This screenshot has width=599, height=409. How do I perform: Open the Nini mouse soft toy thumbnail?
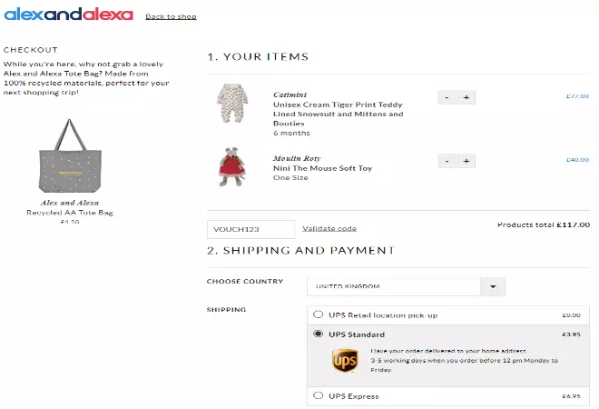click(x=231, y=167)
